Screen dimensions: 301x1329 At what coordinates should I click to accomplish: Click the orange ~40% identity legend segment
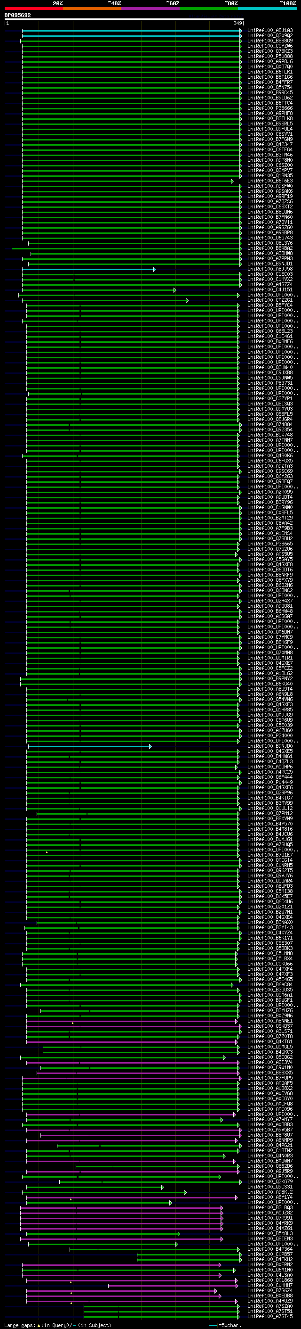pos(92,8)
